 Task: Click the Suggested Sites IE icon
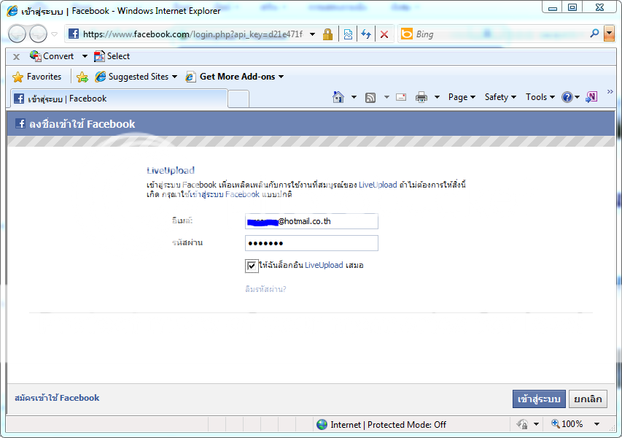(101, 77)
